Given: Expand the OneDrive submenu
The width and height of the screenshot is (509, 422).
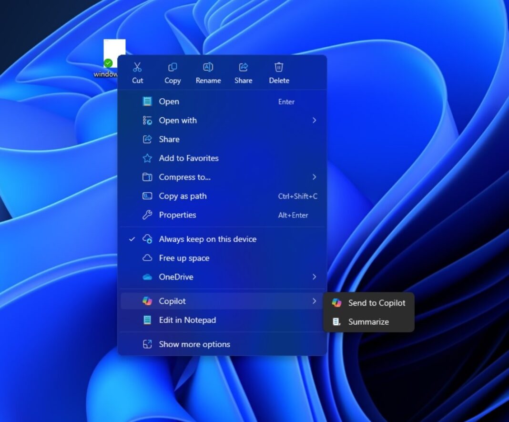Looking at the screenshot, I should pyautogui.click(x=315, y=277).
